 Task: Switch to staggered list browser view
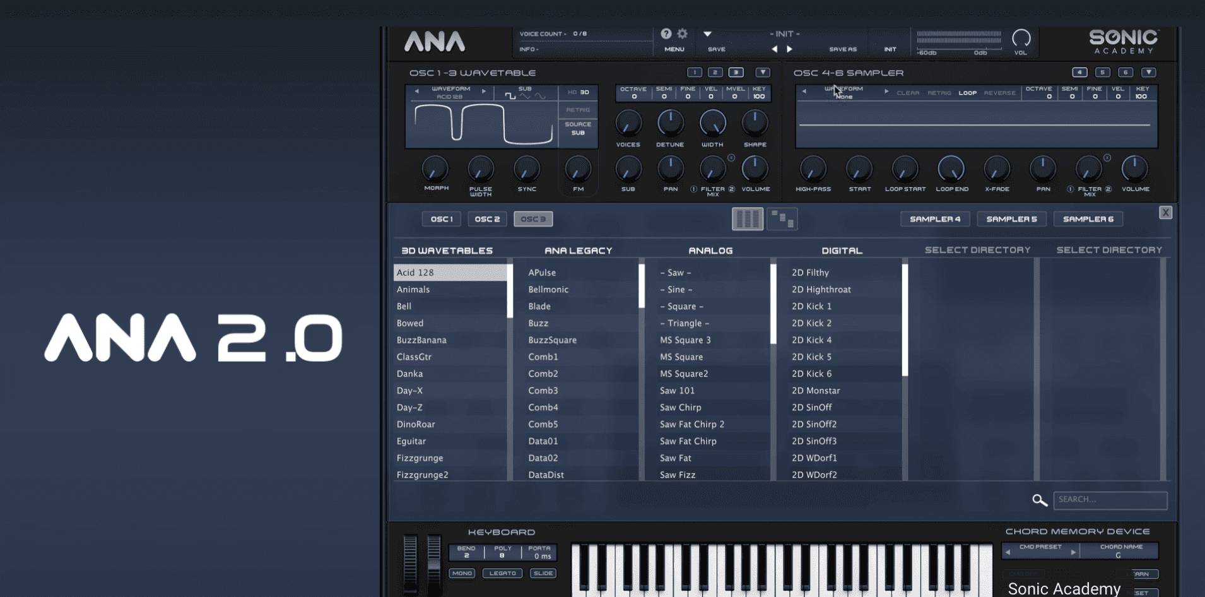pos(782,219)
